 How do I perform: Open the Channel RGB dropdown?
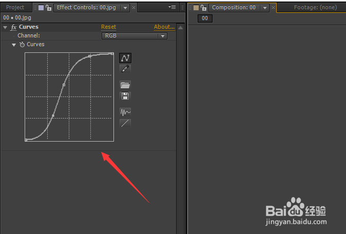pos(134,36)
